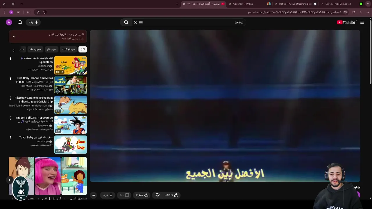Screen dimensions: 372x209
Task: Open options for Pikachu vs. Raichu video
Action: click(10, 98)
